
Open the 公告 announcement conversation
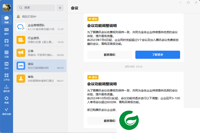(40, 53)
